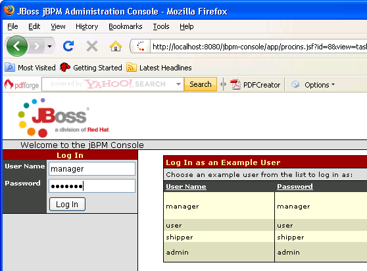Open the View menu
The image size is (367, 271).
pos(58,26)
